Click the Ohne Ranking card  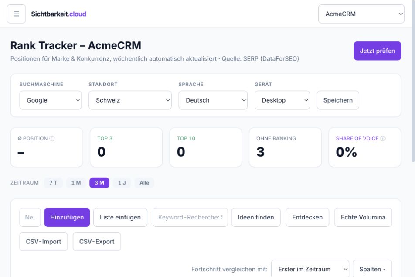pos(285,147)
